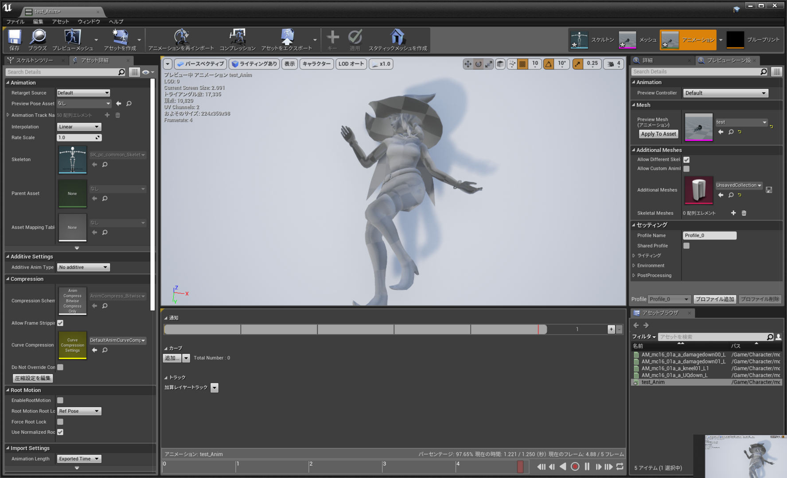This screenshot has width=787, height=478.
Task: Toggle grid snapping icon in viewport
Action: 523,64
